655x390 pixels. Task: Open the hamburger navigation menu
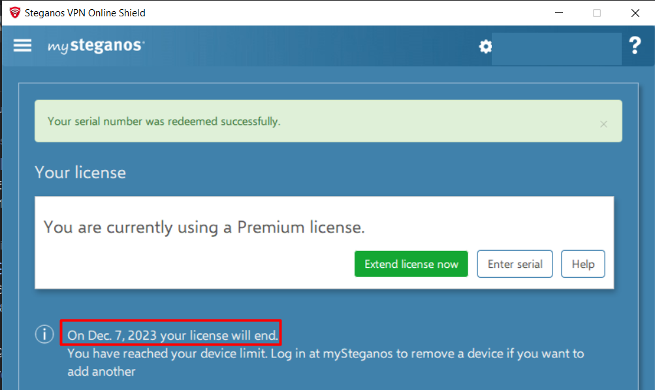(x=23, y=45)
